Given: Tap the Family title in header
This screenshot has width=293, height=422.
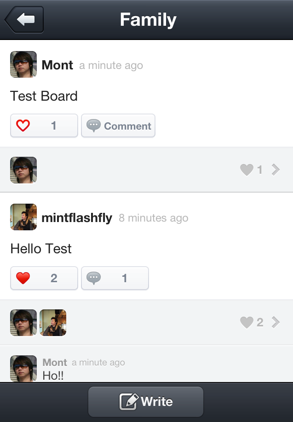Looking at the screenshot, I should (x=148, y=20).
